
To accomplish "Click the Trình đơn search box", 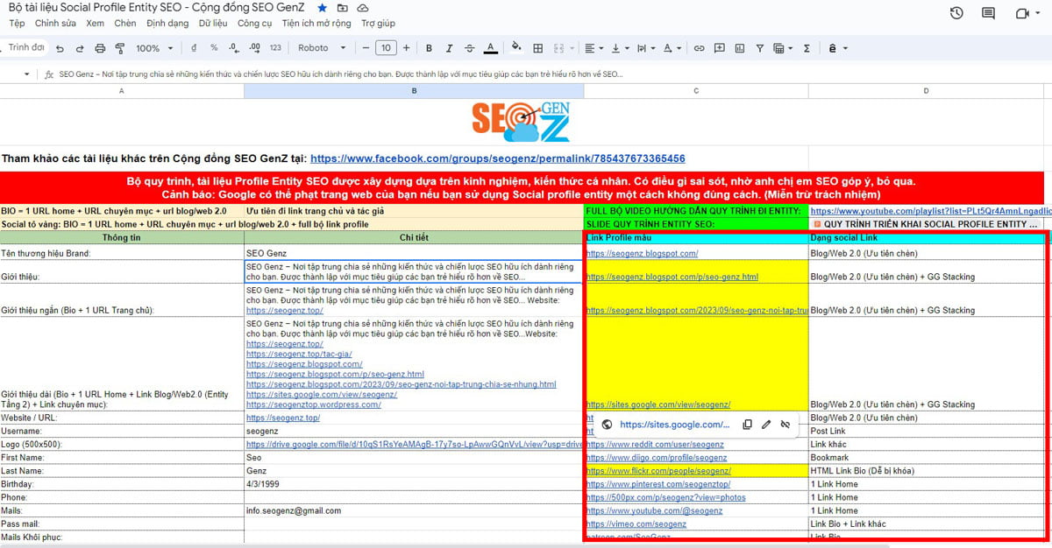I will click(25, 48).
